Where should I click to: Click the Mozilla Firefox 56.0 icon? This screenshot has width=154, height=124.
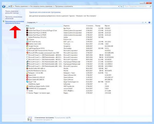coord(27,69)
